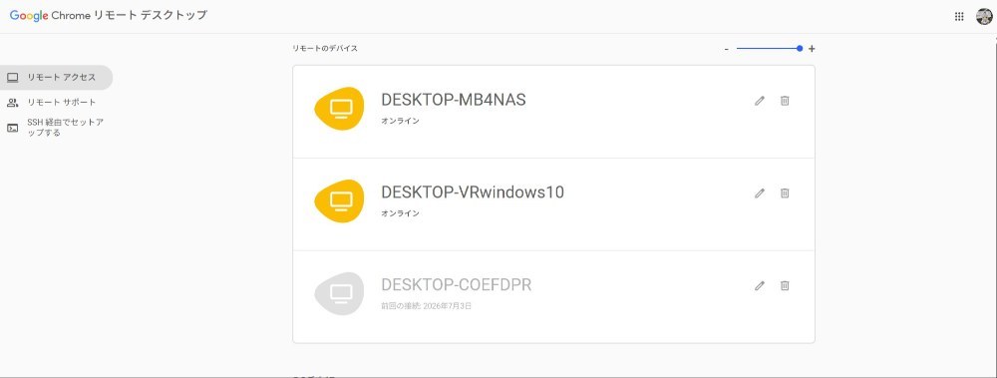This screenshot has height=378, width=997.
Task: Click the Google Chrome Remote Desktop logo
Action: pyautogui.click(x=108, y=15)
